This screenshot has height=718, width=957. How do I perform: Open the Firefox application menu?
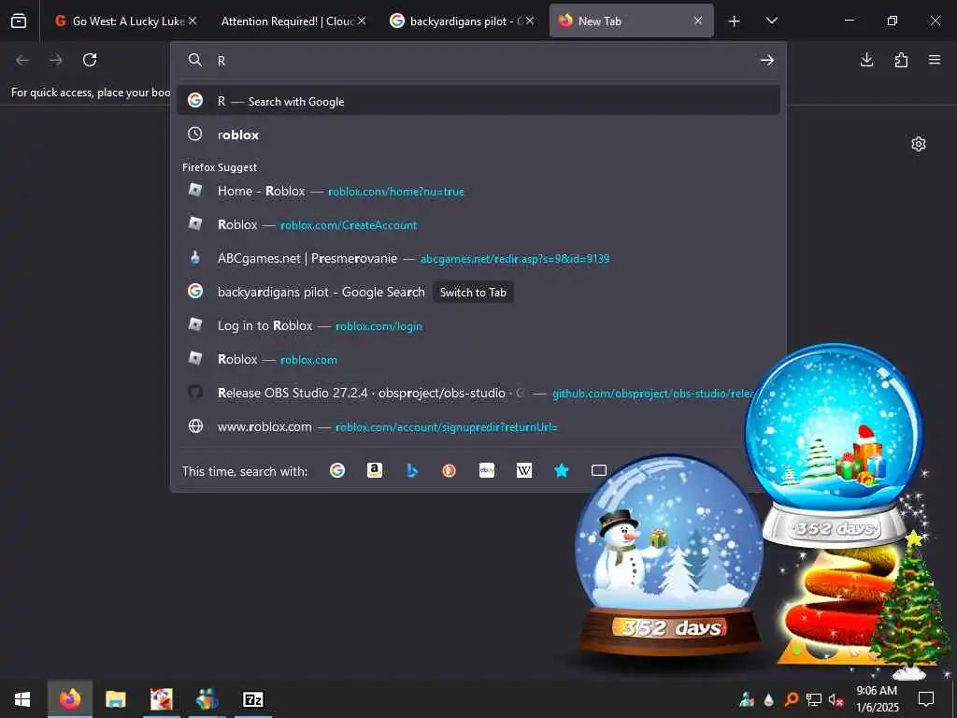(x=935, y=60)
